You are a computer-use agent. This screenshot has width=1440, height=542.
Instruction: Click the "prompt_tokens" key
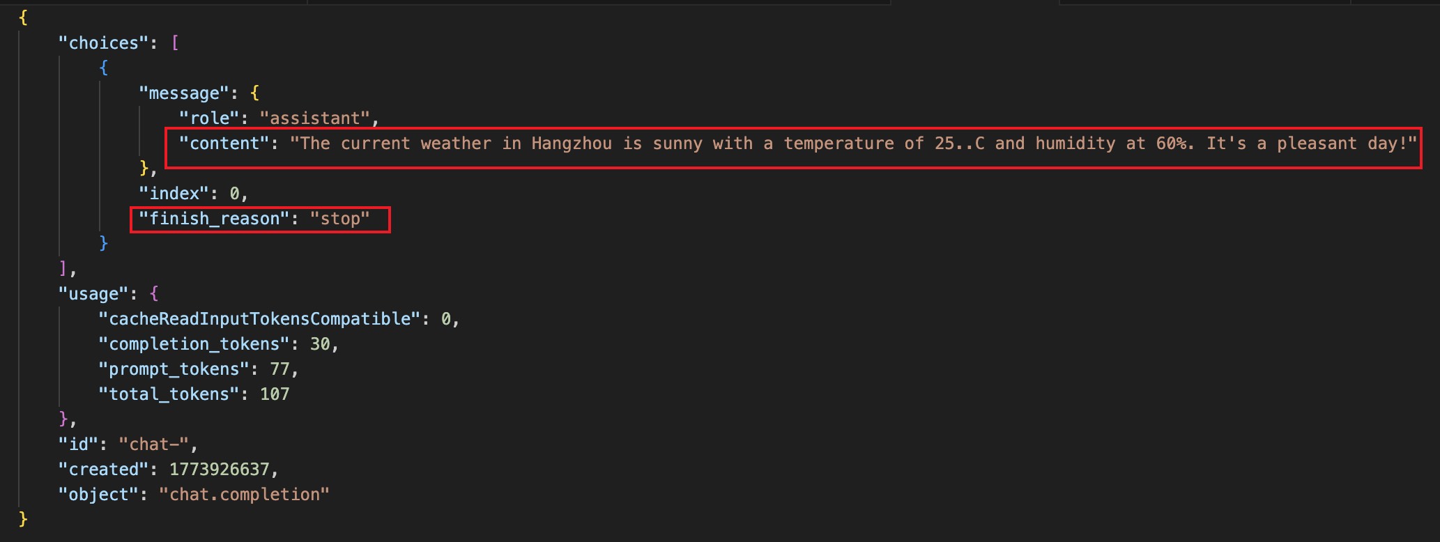pyautogui.click(x=174, y=369)
